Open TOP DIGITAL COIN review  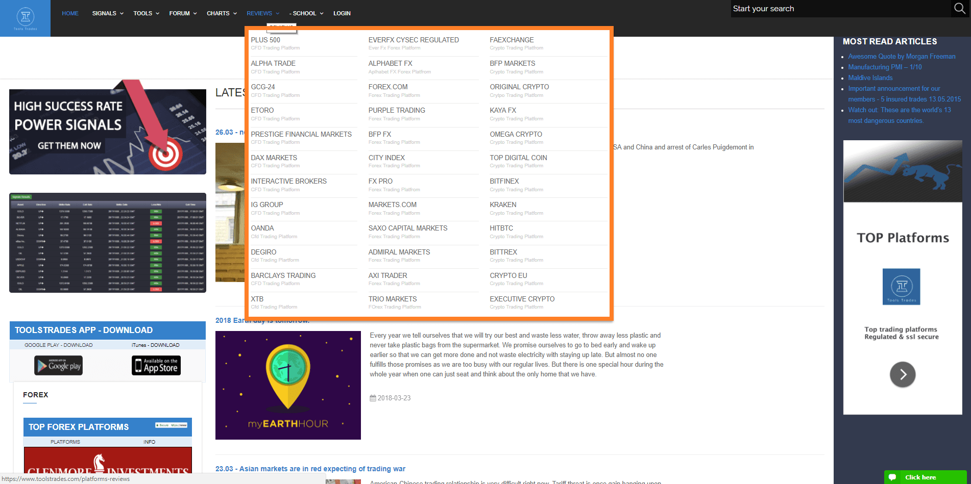(x=518, y=158)
